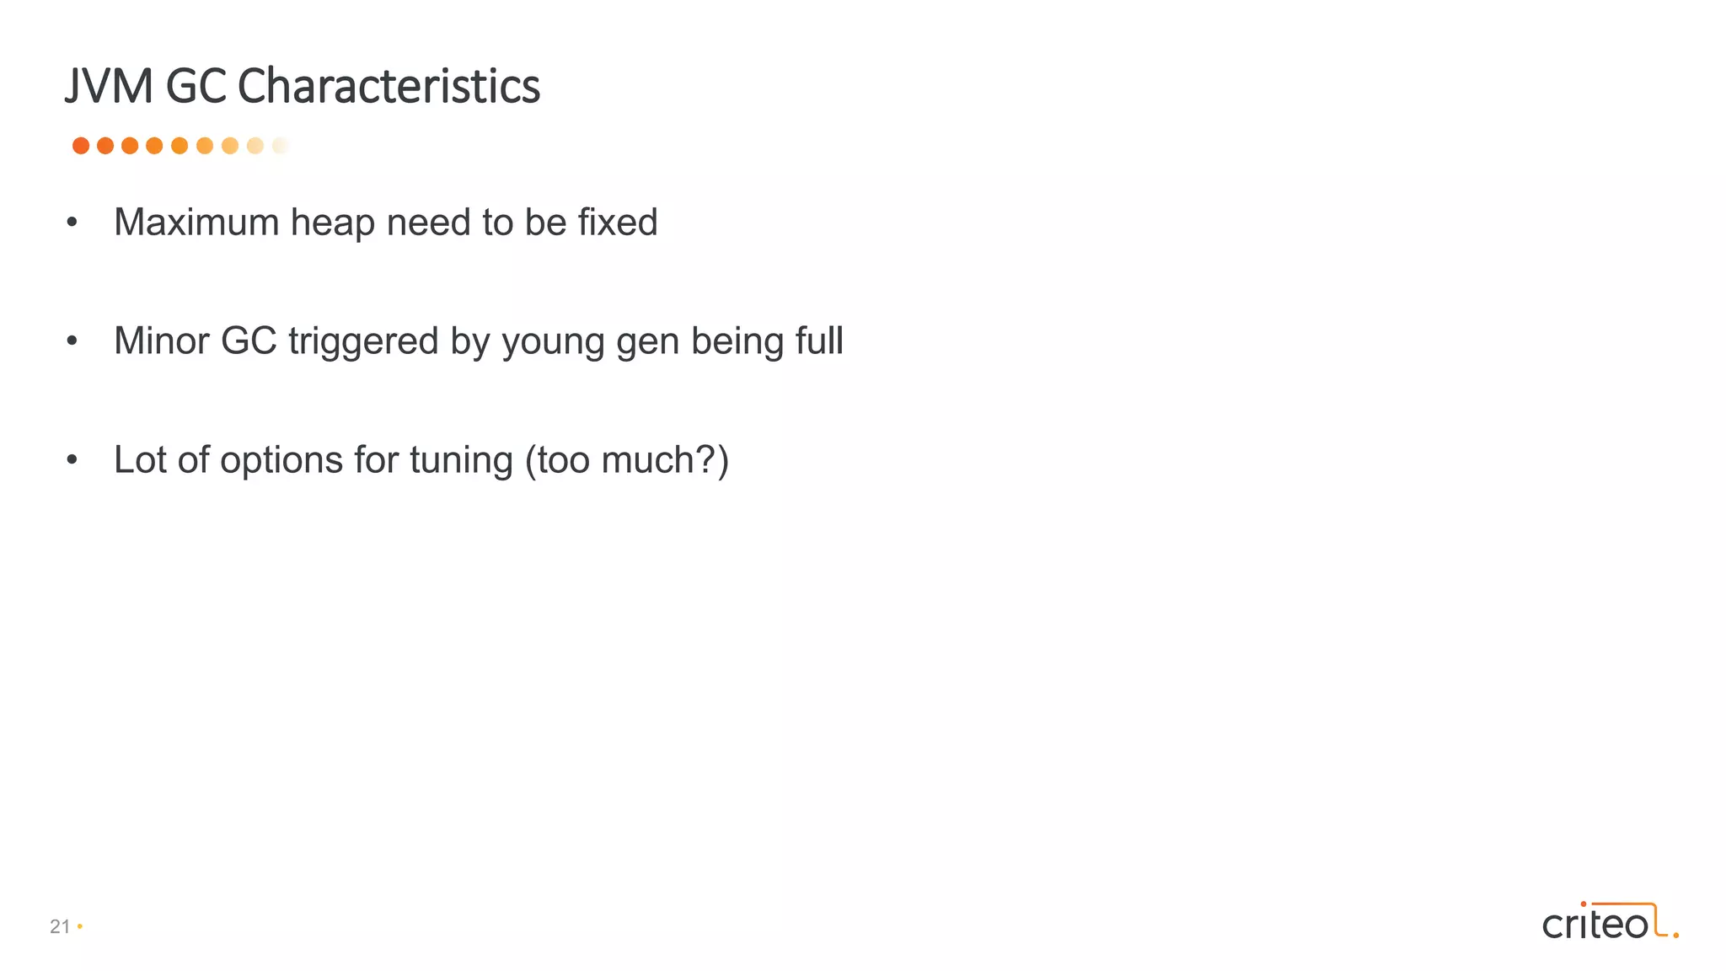Click the bullet before Lot of options
Screen dimensions: 1726x971
(x=72, y=460)
